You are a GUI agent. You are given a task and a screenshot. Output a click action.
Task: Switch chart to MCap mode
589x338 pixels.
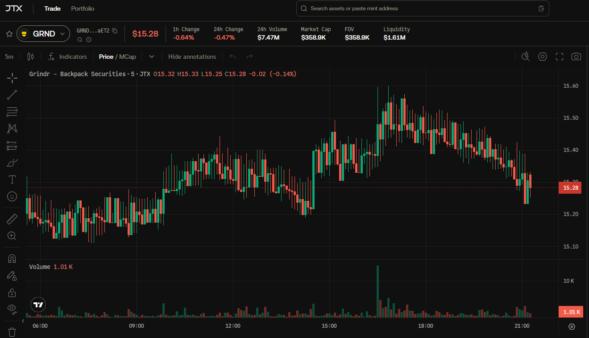[128, 57]
